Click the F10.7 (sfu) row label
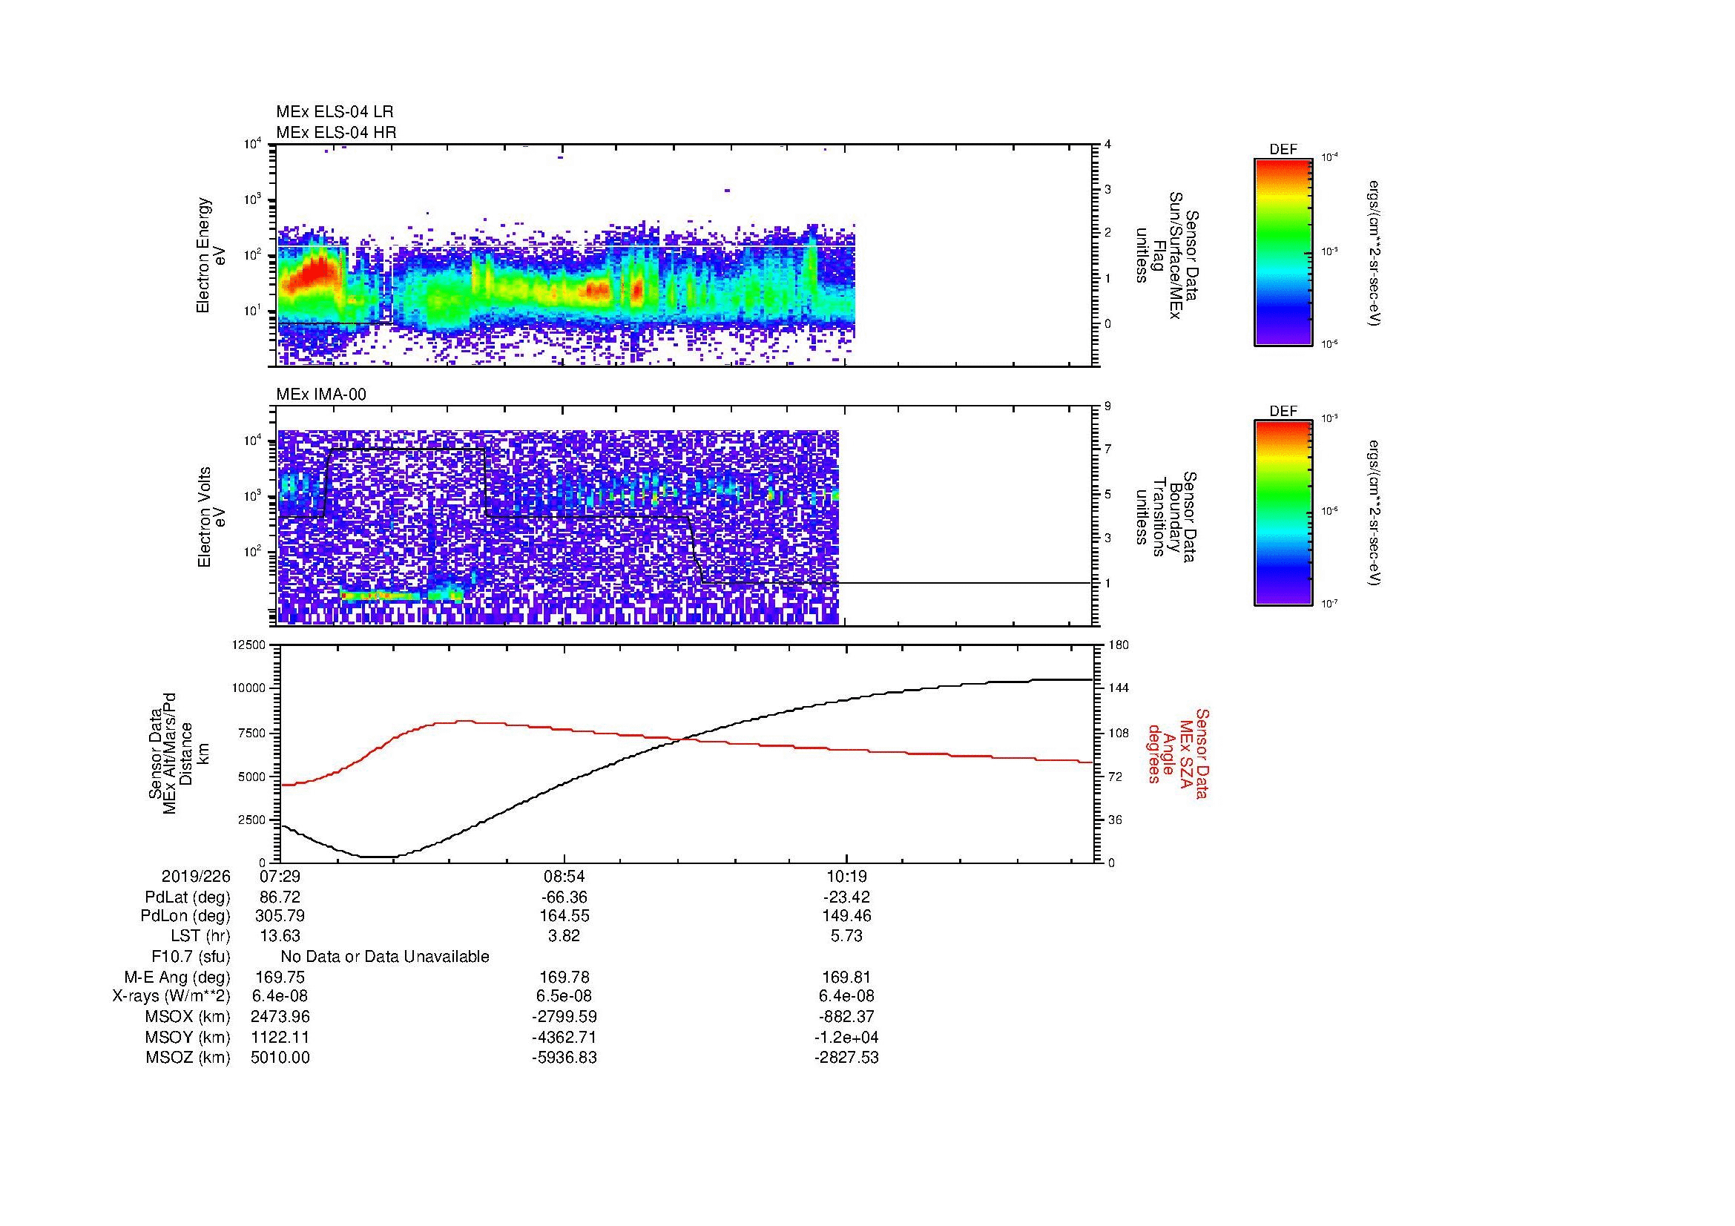Image resolution: width=1735 pixels, height=1226 pixels. pyautogui.click(x=191, y=957)
